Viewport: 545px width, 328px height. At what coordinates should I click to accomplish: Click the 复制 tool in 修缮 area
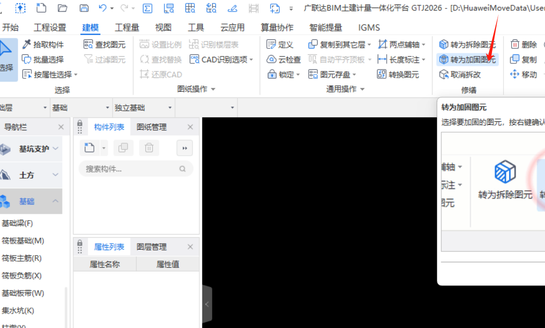(x=524, y=59)
